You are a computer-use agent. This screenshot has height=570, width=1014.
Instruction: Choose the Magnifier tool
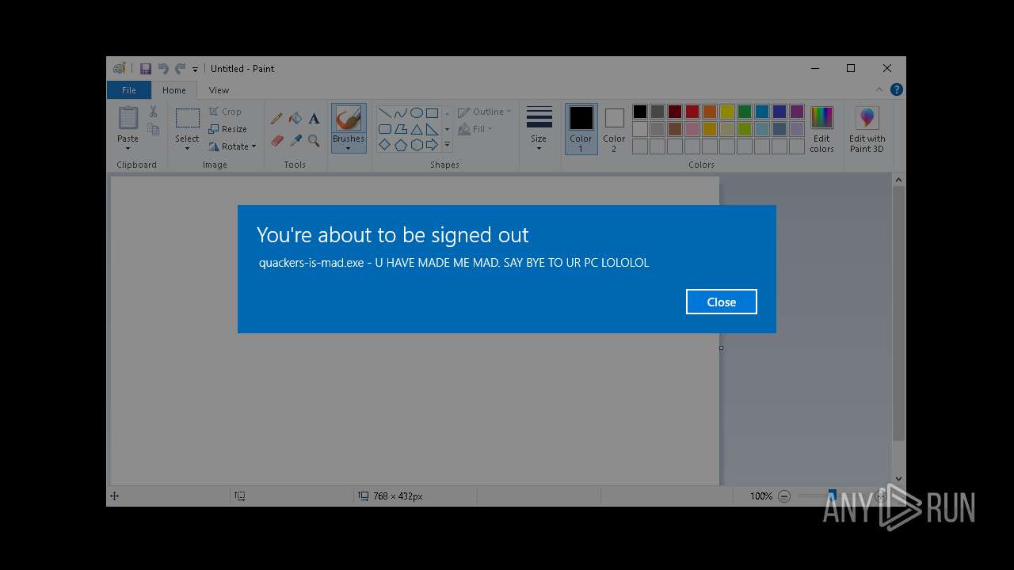point(314,140)
